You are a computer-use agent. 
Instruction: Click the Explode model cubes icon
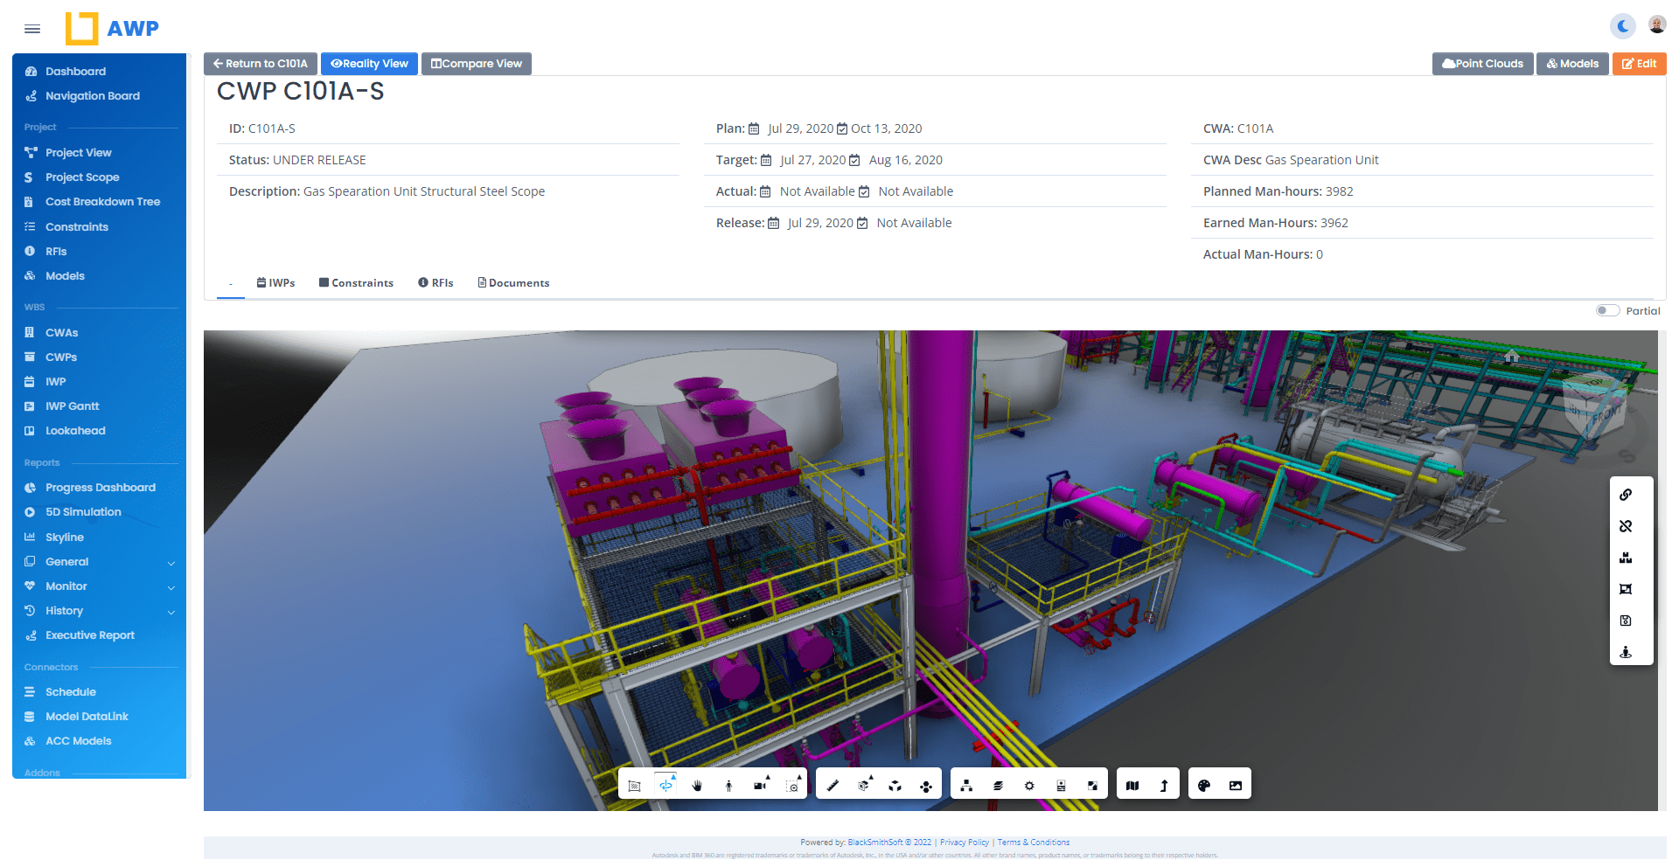click(x=895, y=786)
